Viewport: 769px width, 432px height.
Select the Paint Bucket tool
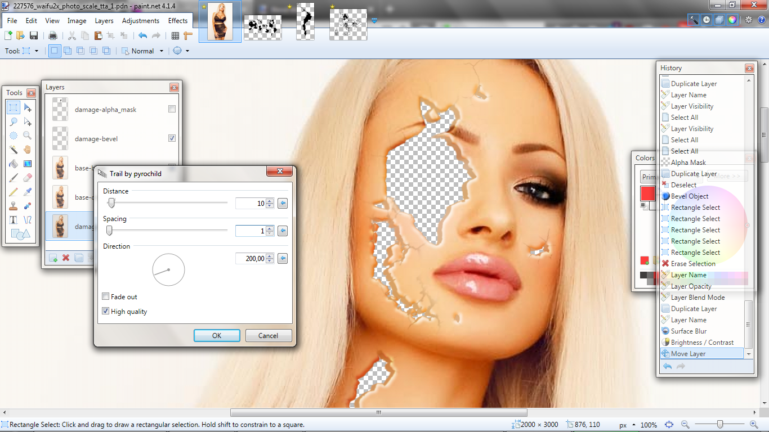click(x=14, y=164)
